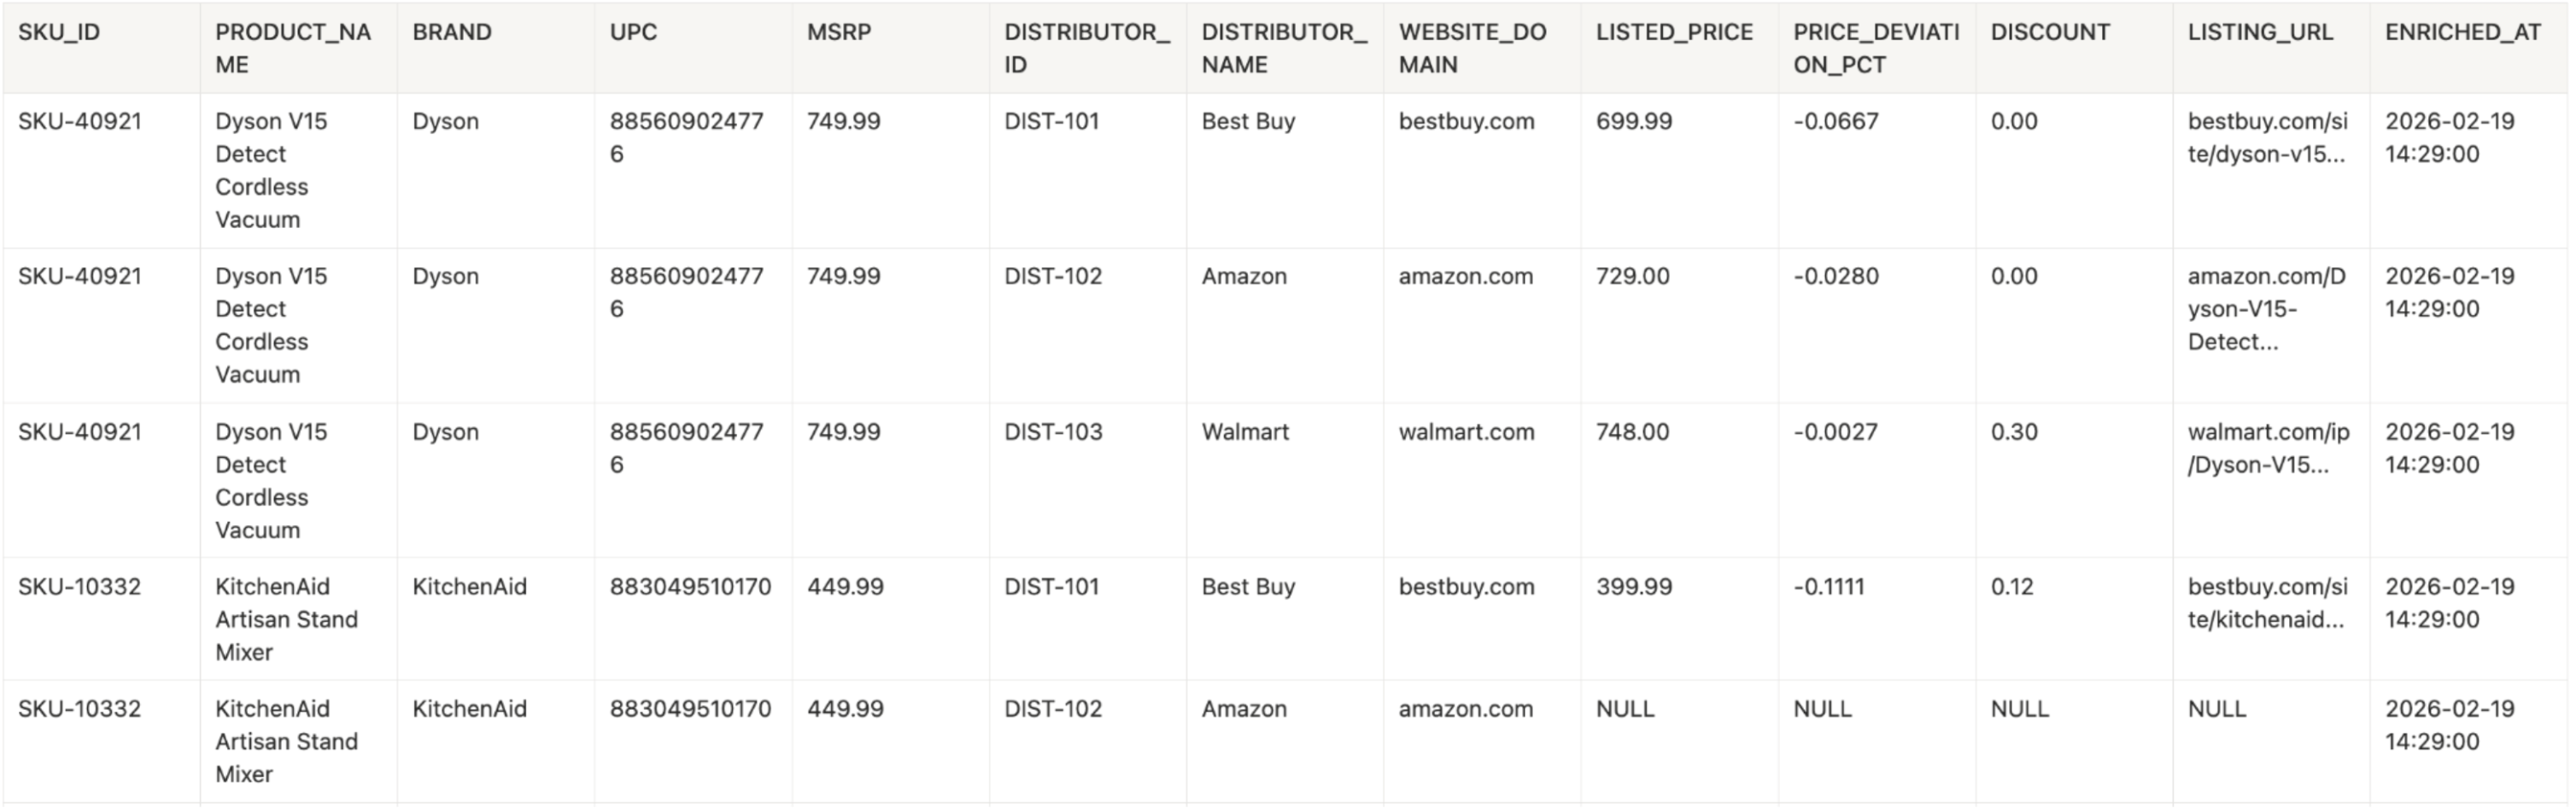Select the ENRICHED_AT column header
This screenshot has height=808, width=2576.
click(x=2462, y=33)
